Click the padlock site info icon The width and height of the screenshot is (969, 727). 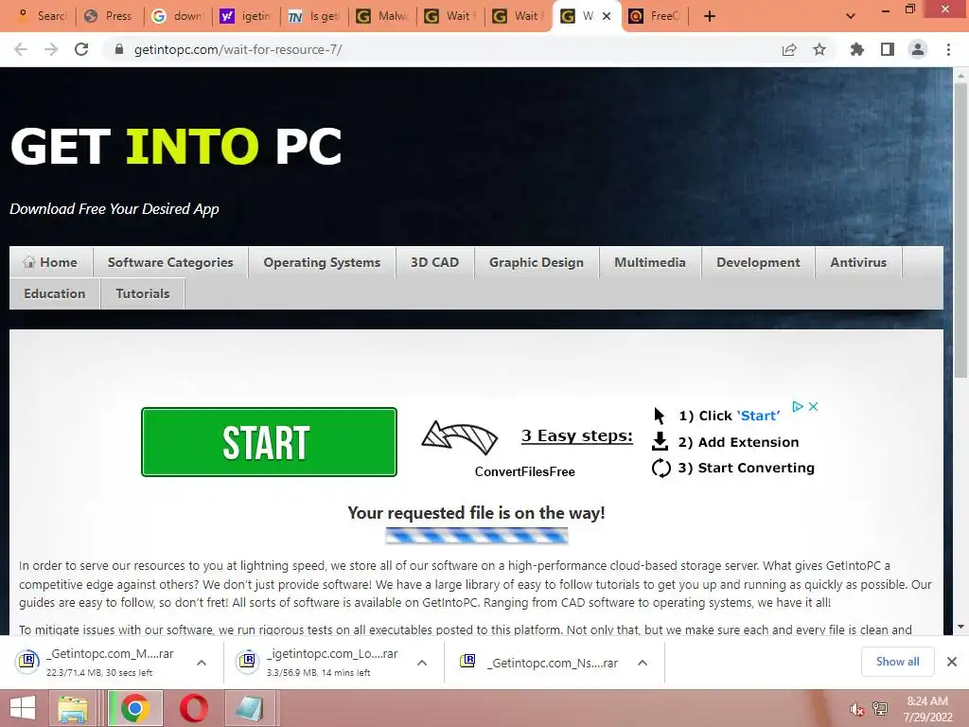(x=119, y=49)
